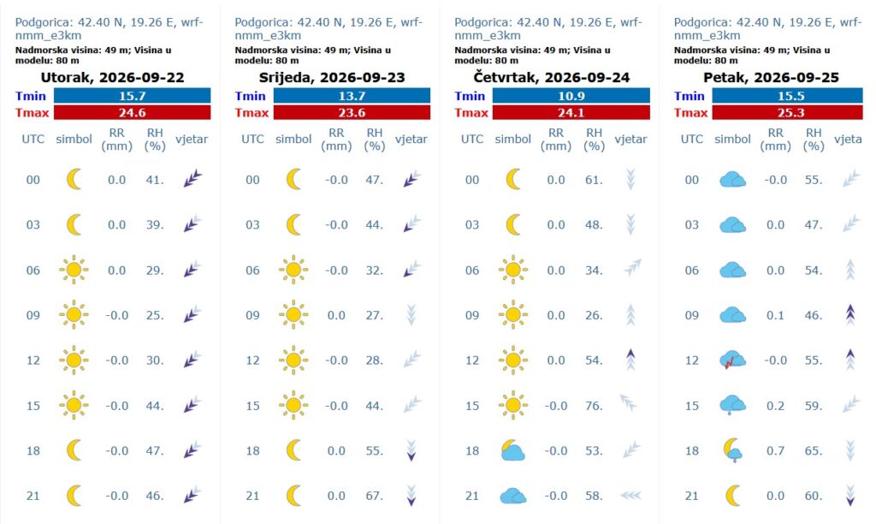Select the partly cloudy moon icon, Četvrtak 18 UTC

coord(513,450)
